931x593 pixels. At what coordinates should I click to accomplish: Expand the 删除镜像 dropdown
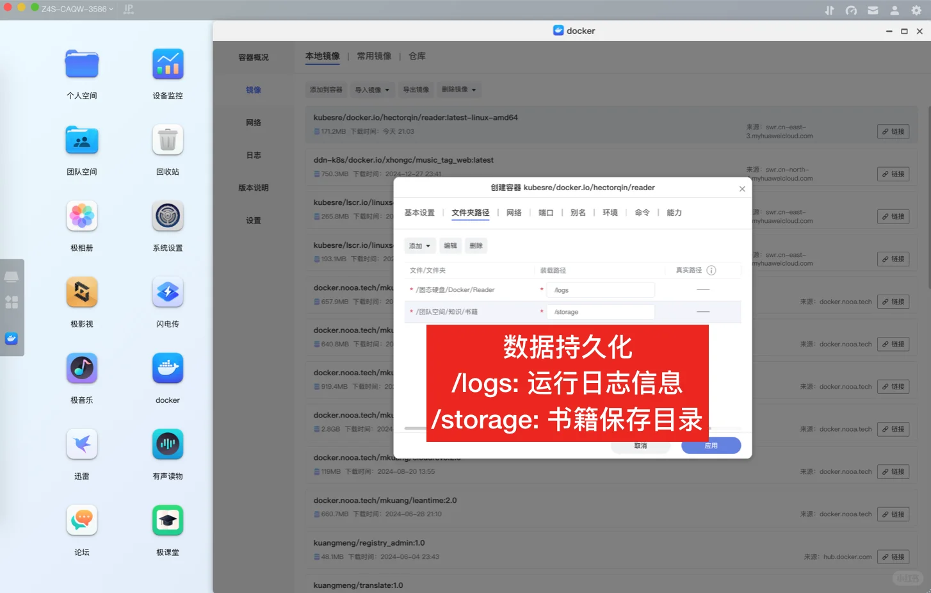[459, 90]
